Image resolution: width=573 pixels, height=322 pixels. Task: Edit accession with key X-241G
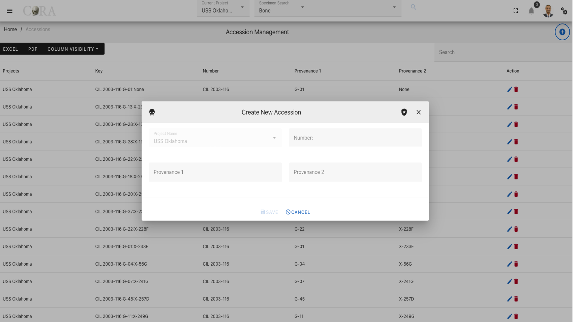(x=509, y=281)
